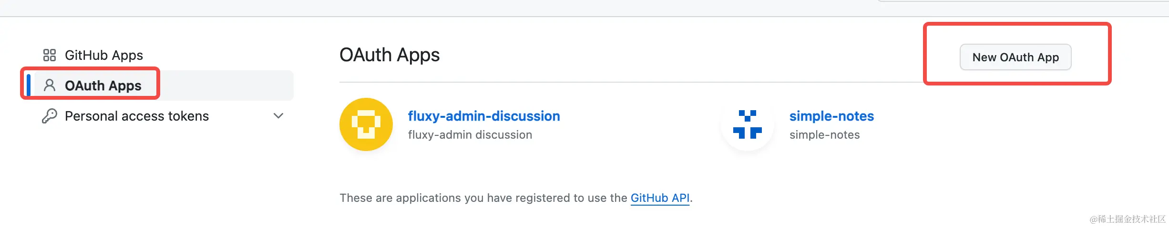Click the "These are applications you have registered" text
Image resolution: width=1169 pixels, height=227 pixels.
point(483,198)
